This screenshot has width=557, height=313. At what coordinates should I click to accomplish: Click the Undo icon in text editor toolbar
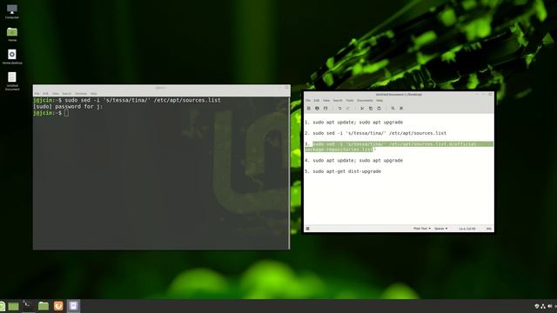(339, 108)
